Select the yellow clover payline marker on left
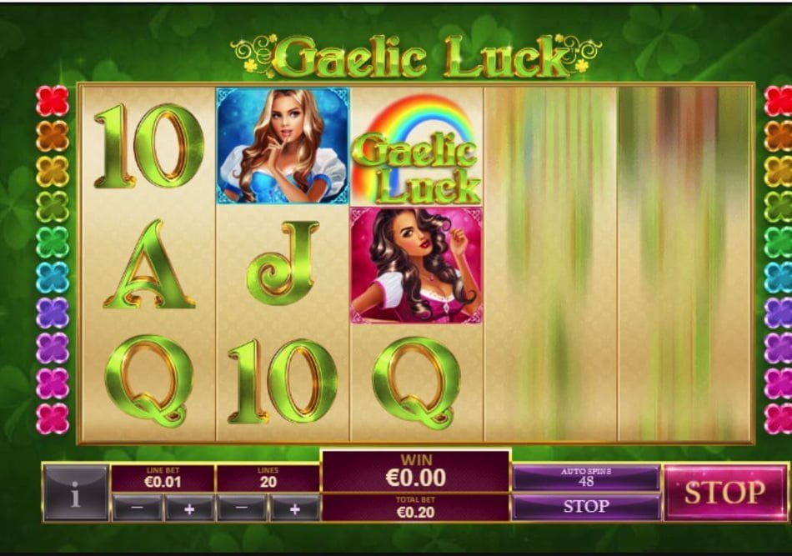Viewport: 792px width, 556px height. [53, 171]
